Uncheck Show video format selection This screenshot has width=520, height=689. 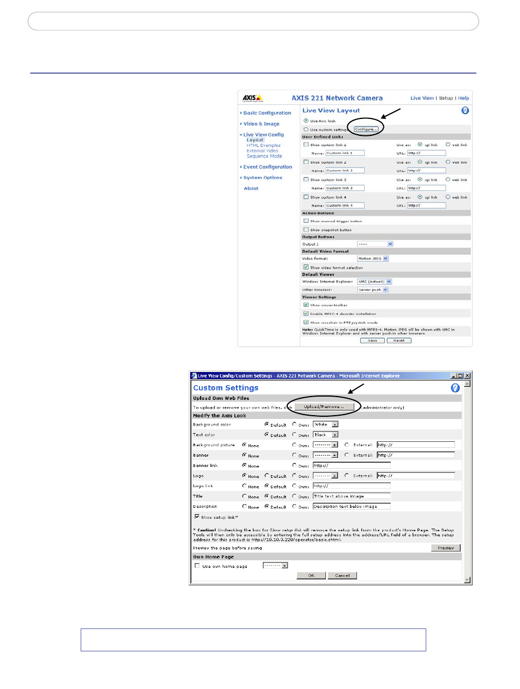coord(306,267)
